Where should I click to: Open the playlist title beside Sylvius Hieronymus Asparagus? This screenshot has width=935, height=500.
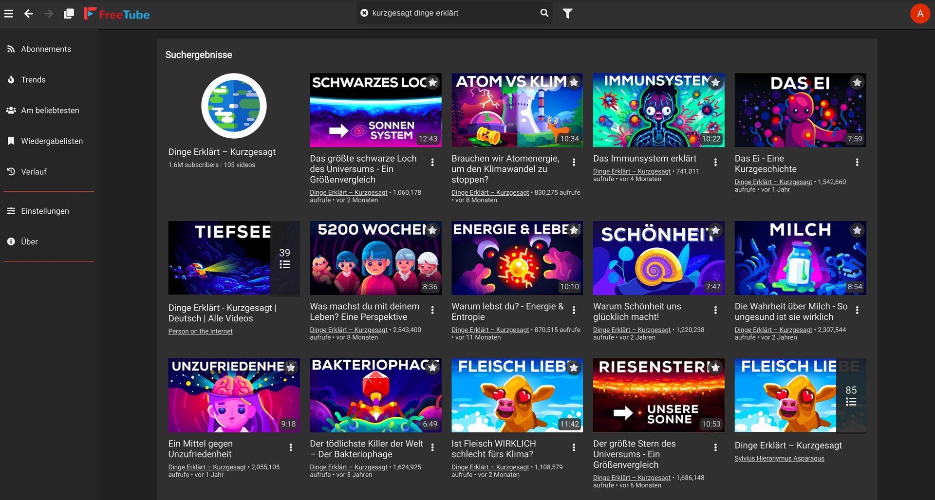click(x=788, y=445)
